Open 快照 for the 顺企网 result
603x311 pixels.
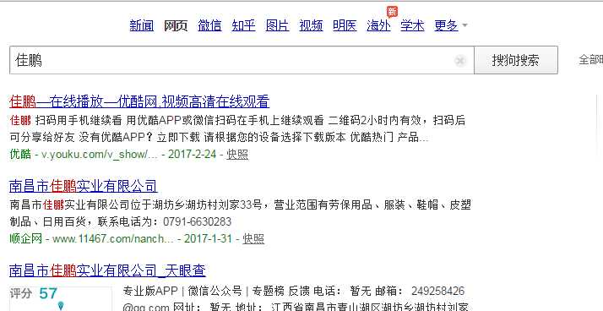[253, 238]
